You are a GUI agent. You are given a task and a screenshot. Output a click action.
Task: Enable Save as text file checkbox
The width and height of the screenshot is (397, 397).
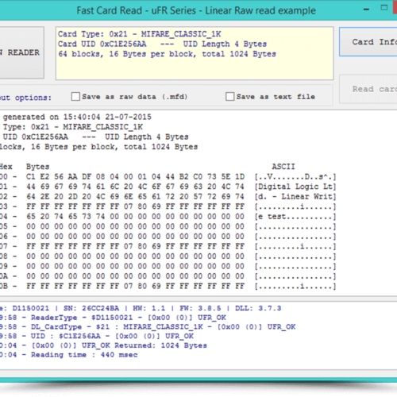pyautogui.click(x=229, y=97)
